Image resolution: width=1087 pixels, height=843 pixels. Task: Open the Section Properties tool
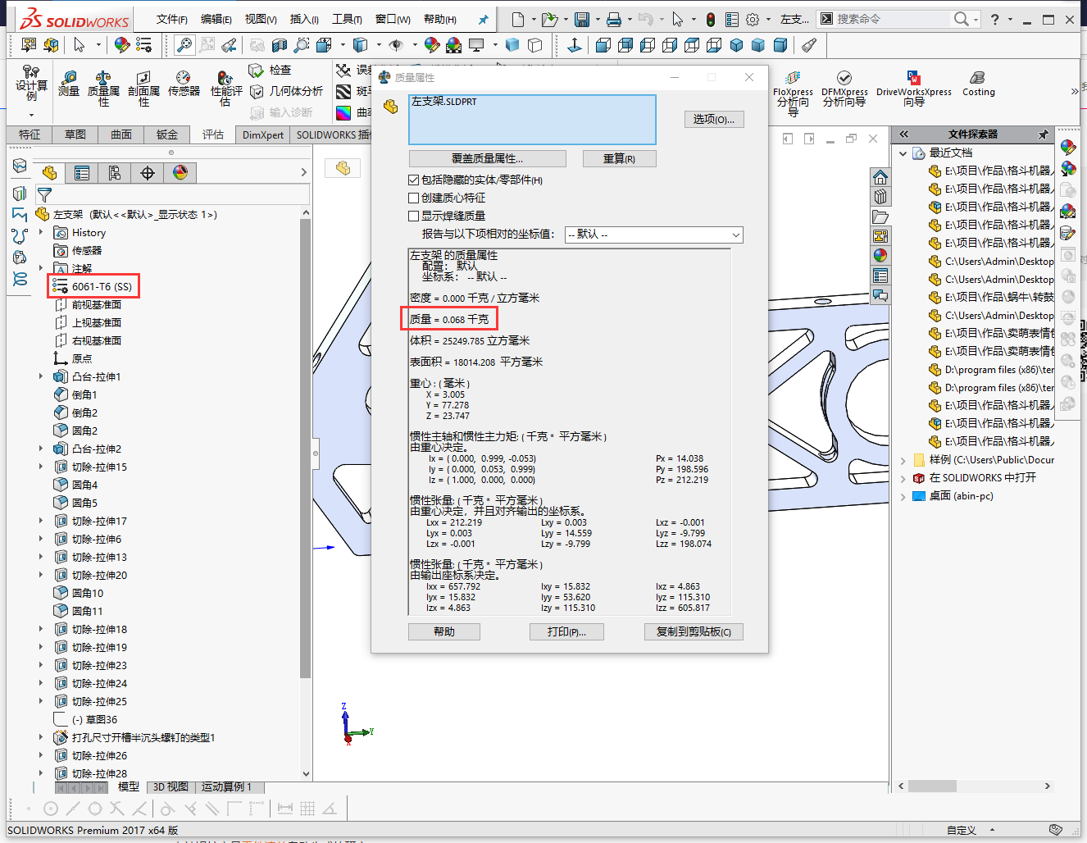coord(143,85)
